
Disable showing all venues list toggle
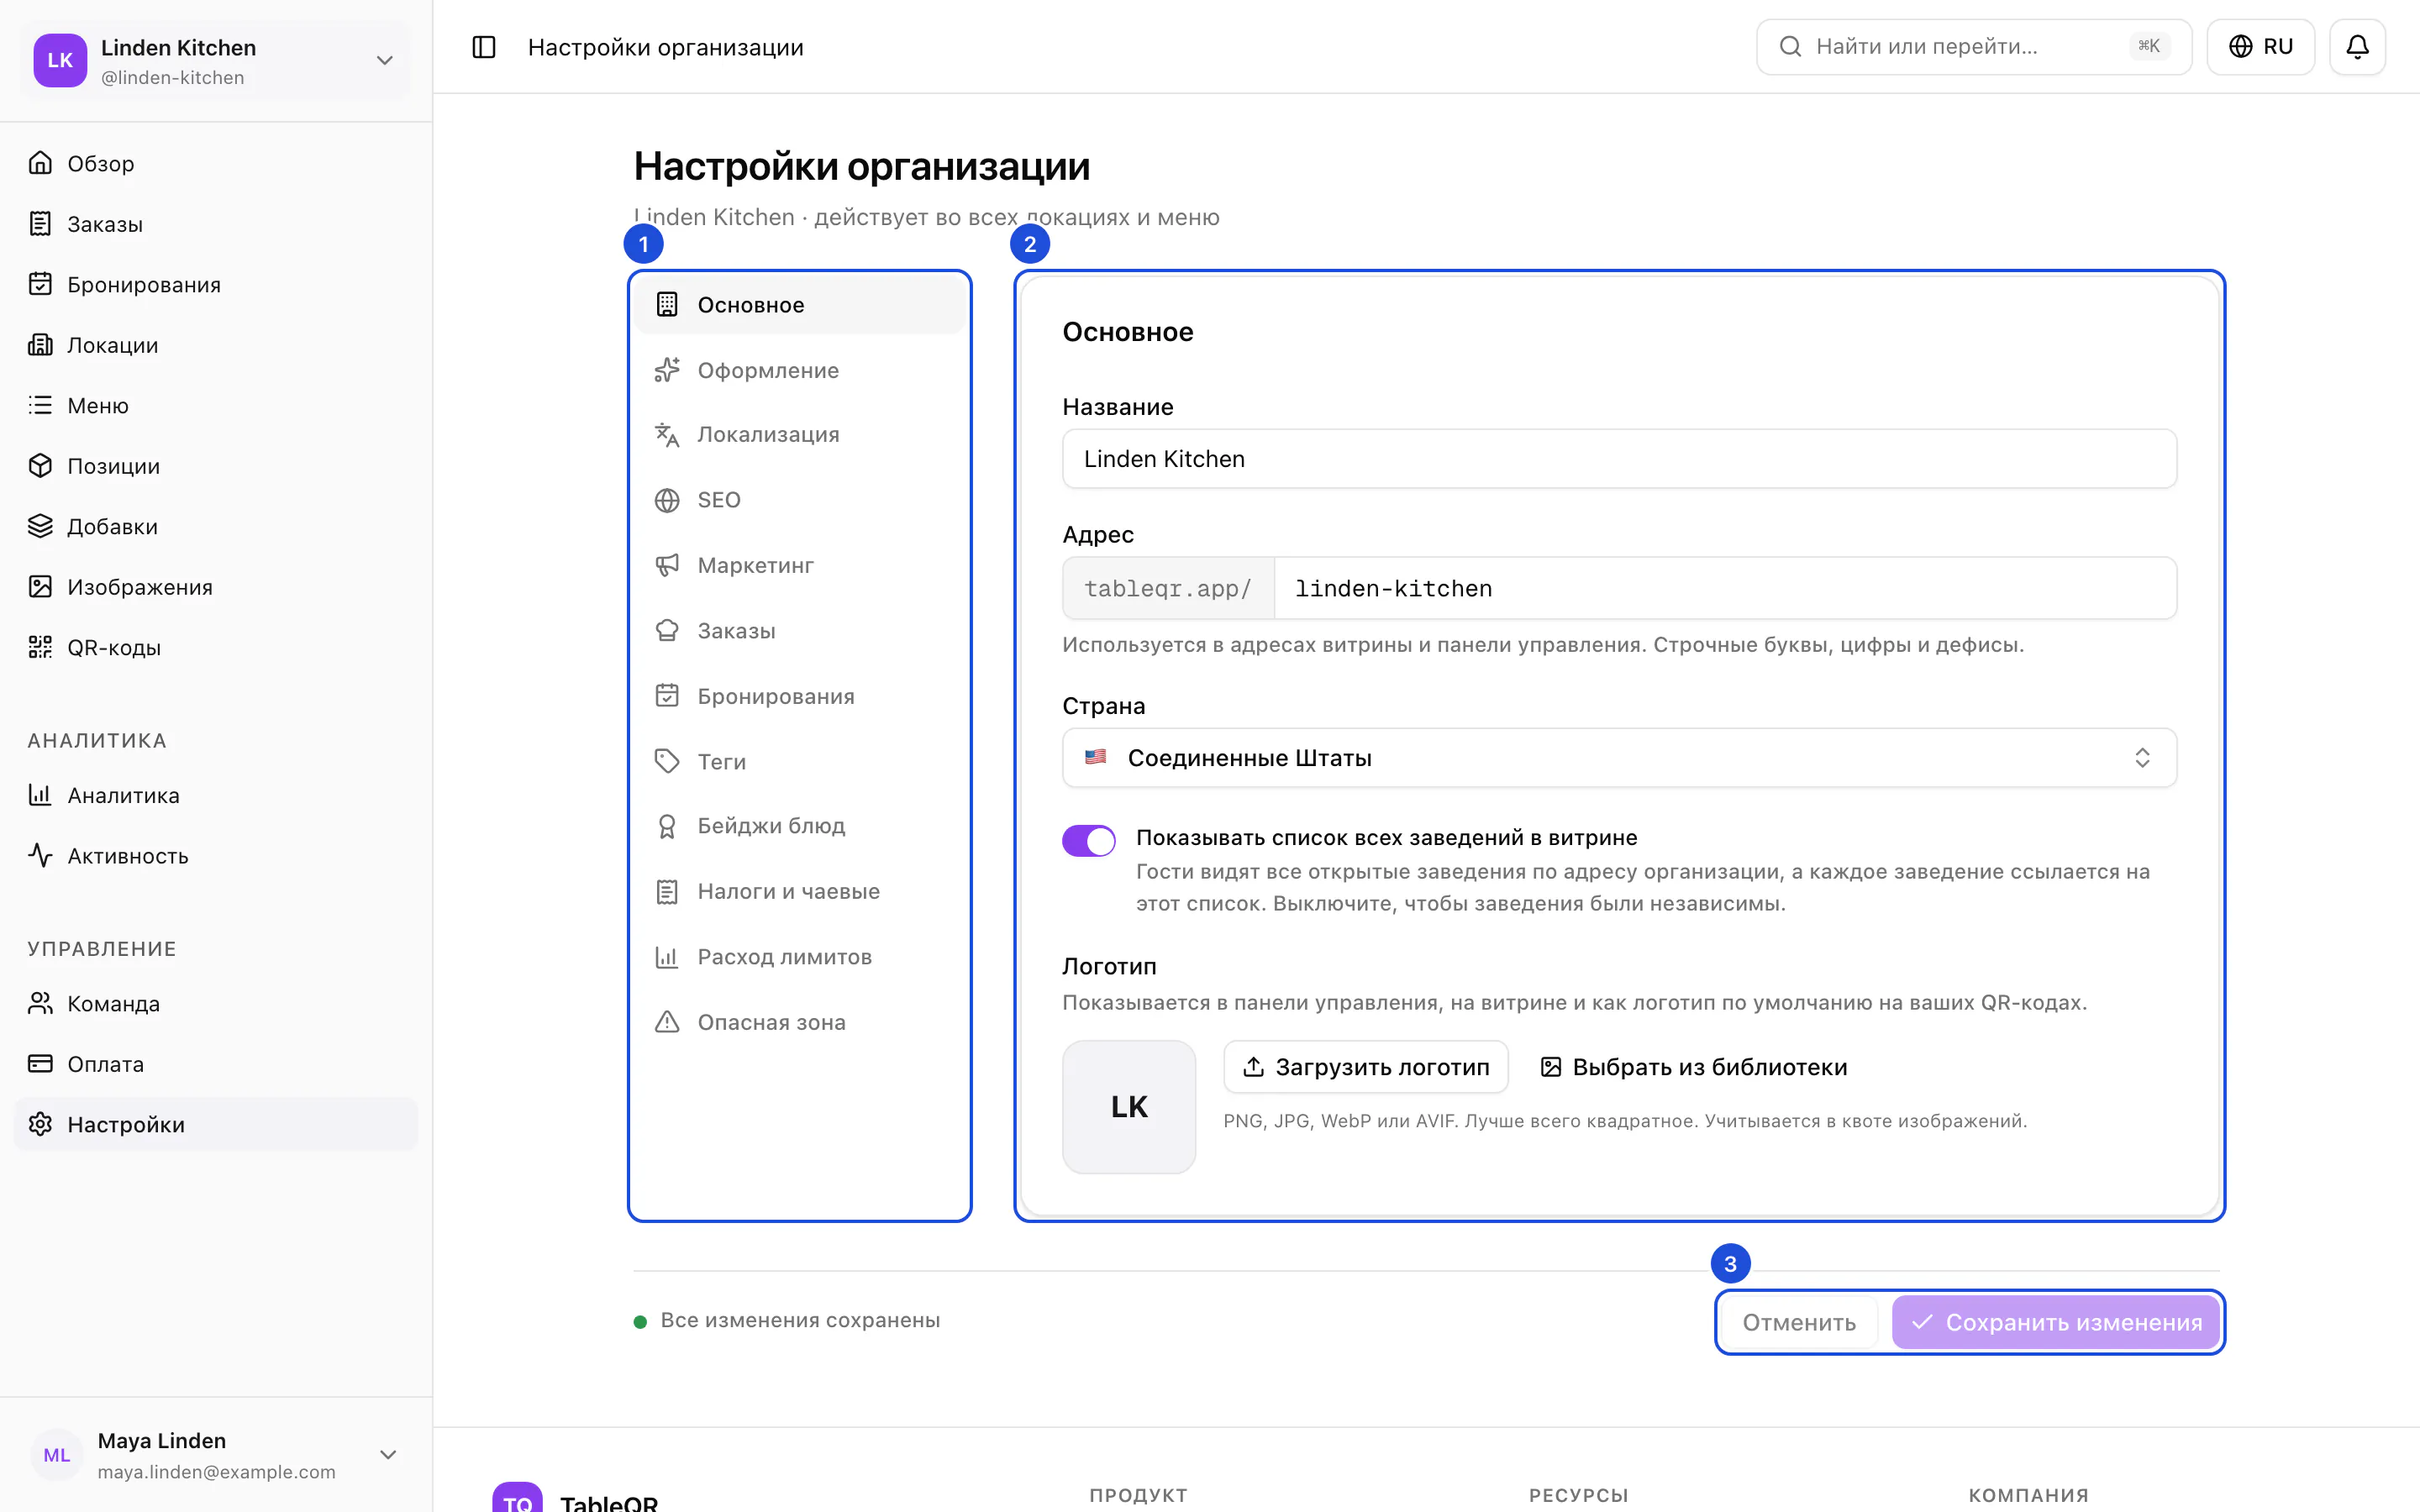pos(1089,841)
